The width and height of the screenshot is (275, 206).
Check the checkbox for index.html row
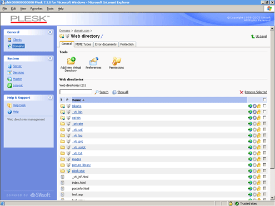(x=264, y=182)
